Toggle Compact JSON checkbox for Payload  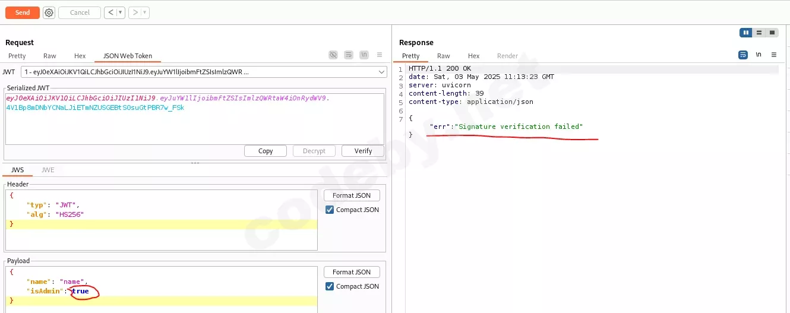[330, 286]
